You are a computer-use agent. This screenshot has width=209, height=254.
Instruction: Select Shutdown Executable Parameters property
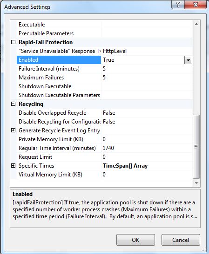pyautogui.click(x=59, y=95)
